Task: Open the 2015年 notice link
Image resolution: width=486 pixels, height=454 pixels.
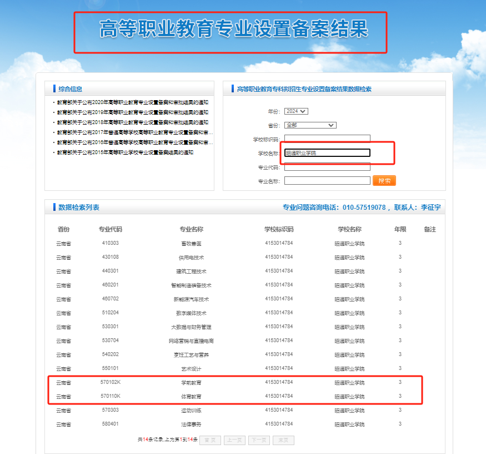Action: tap(125, 152)
